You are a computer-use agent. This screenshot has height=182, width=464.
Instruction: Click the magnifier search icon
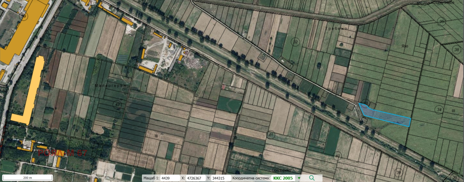(312, 178)
